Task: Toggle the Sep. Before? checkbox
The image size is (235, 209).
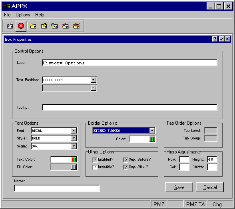Action: click(x=125, y=160)
